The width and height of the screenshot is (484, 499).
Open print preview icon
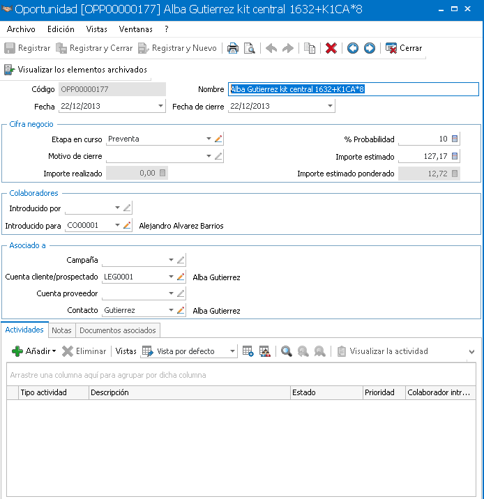pos(250,48)
